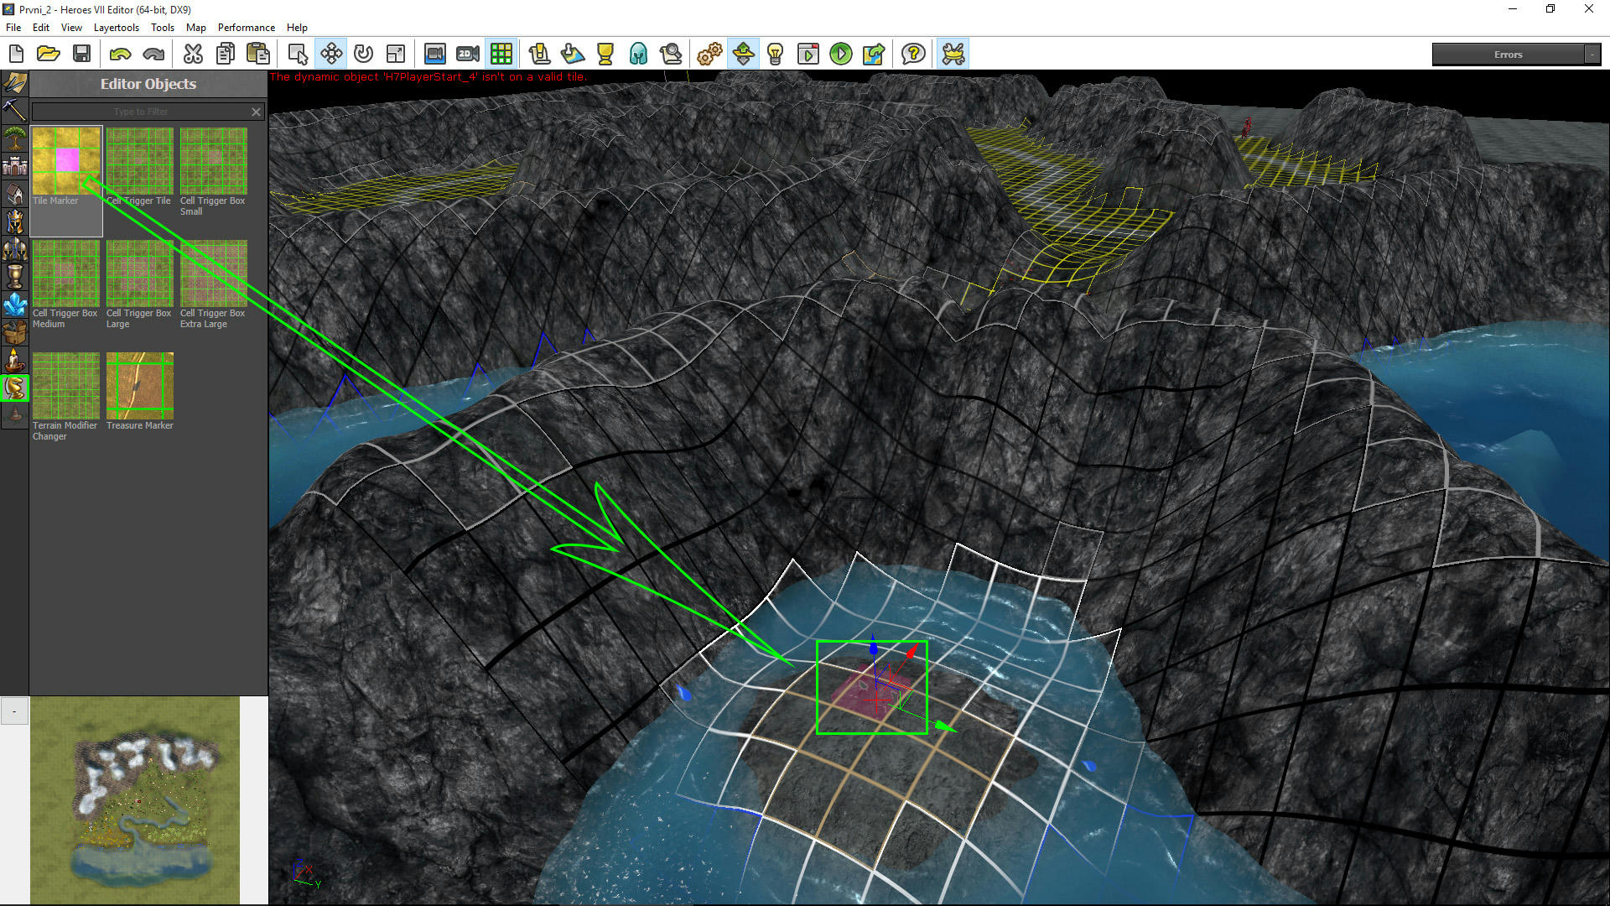This screenshot has width=1610, height=906.
Task: Open the map properties scroll icon
Action: tap(539, 55)
